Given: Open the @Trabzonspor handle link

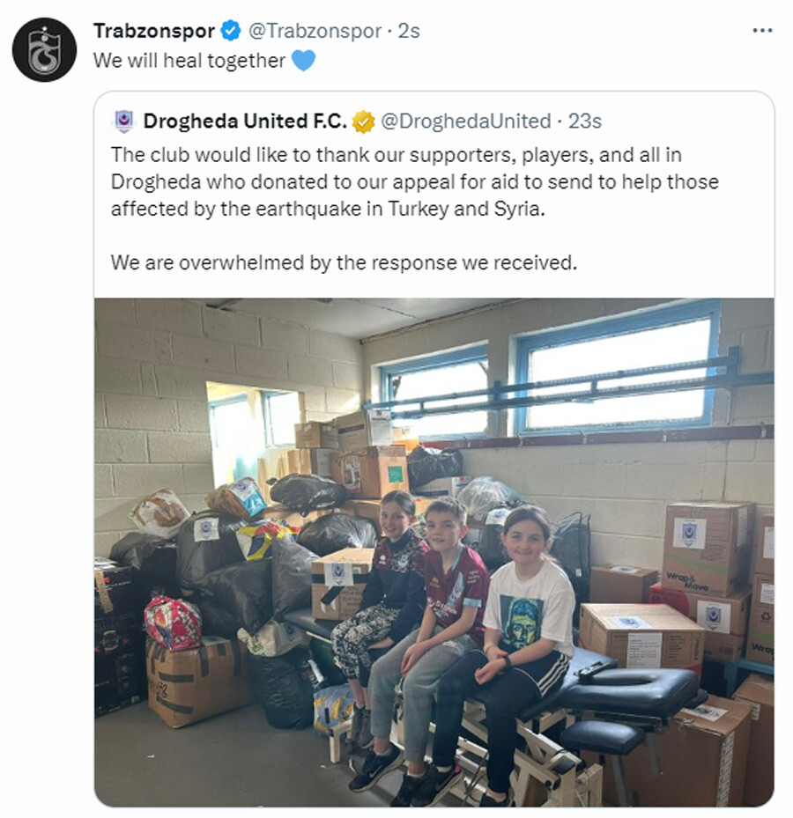Looking at the screenshot, I should click(315, 31).
